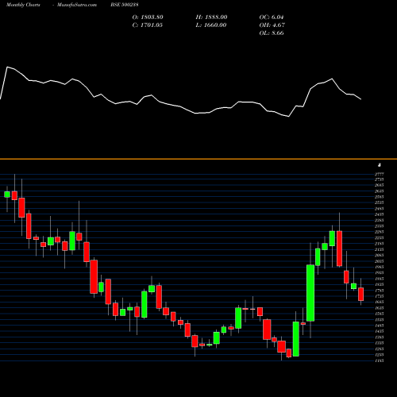Click the 'OH: 4.67' value

[x=272, y=25]
